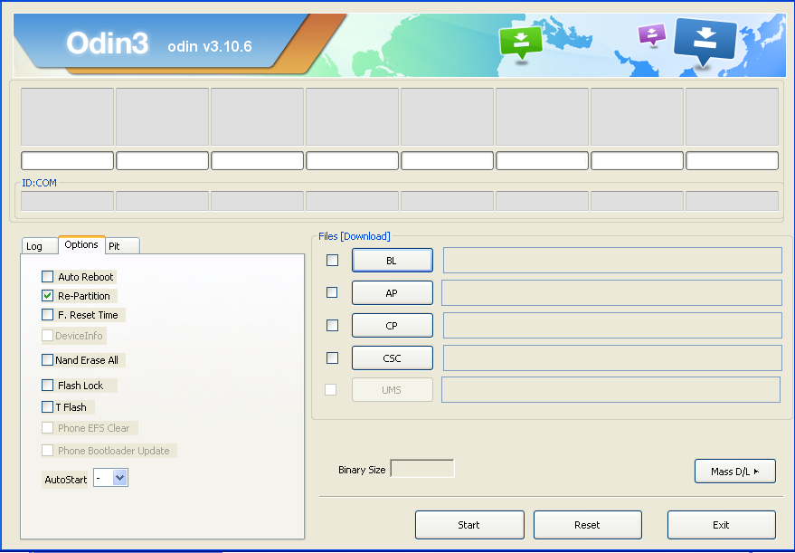
Task: Click the AutoStart label
Action: pyautogui.click(x=65, y=480)
